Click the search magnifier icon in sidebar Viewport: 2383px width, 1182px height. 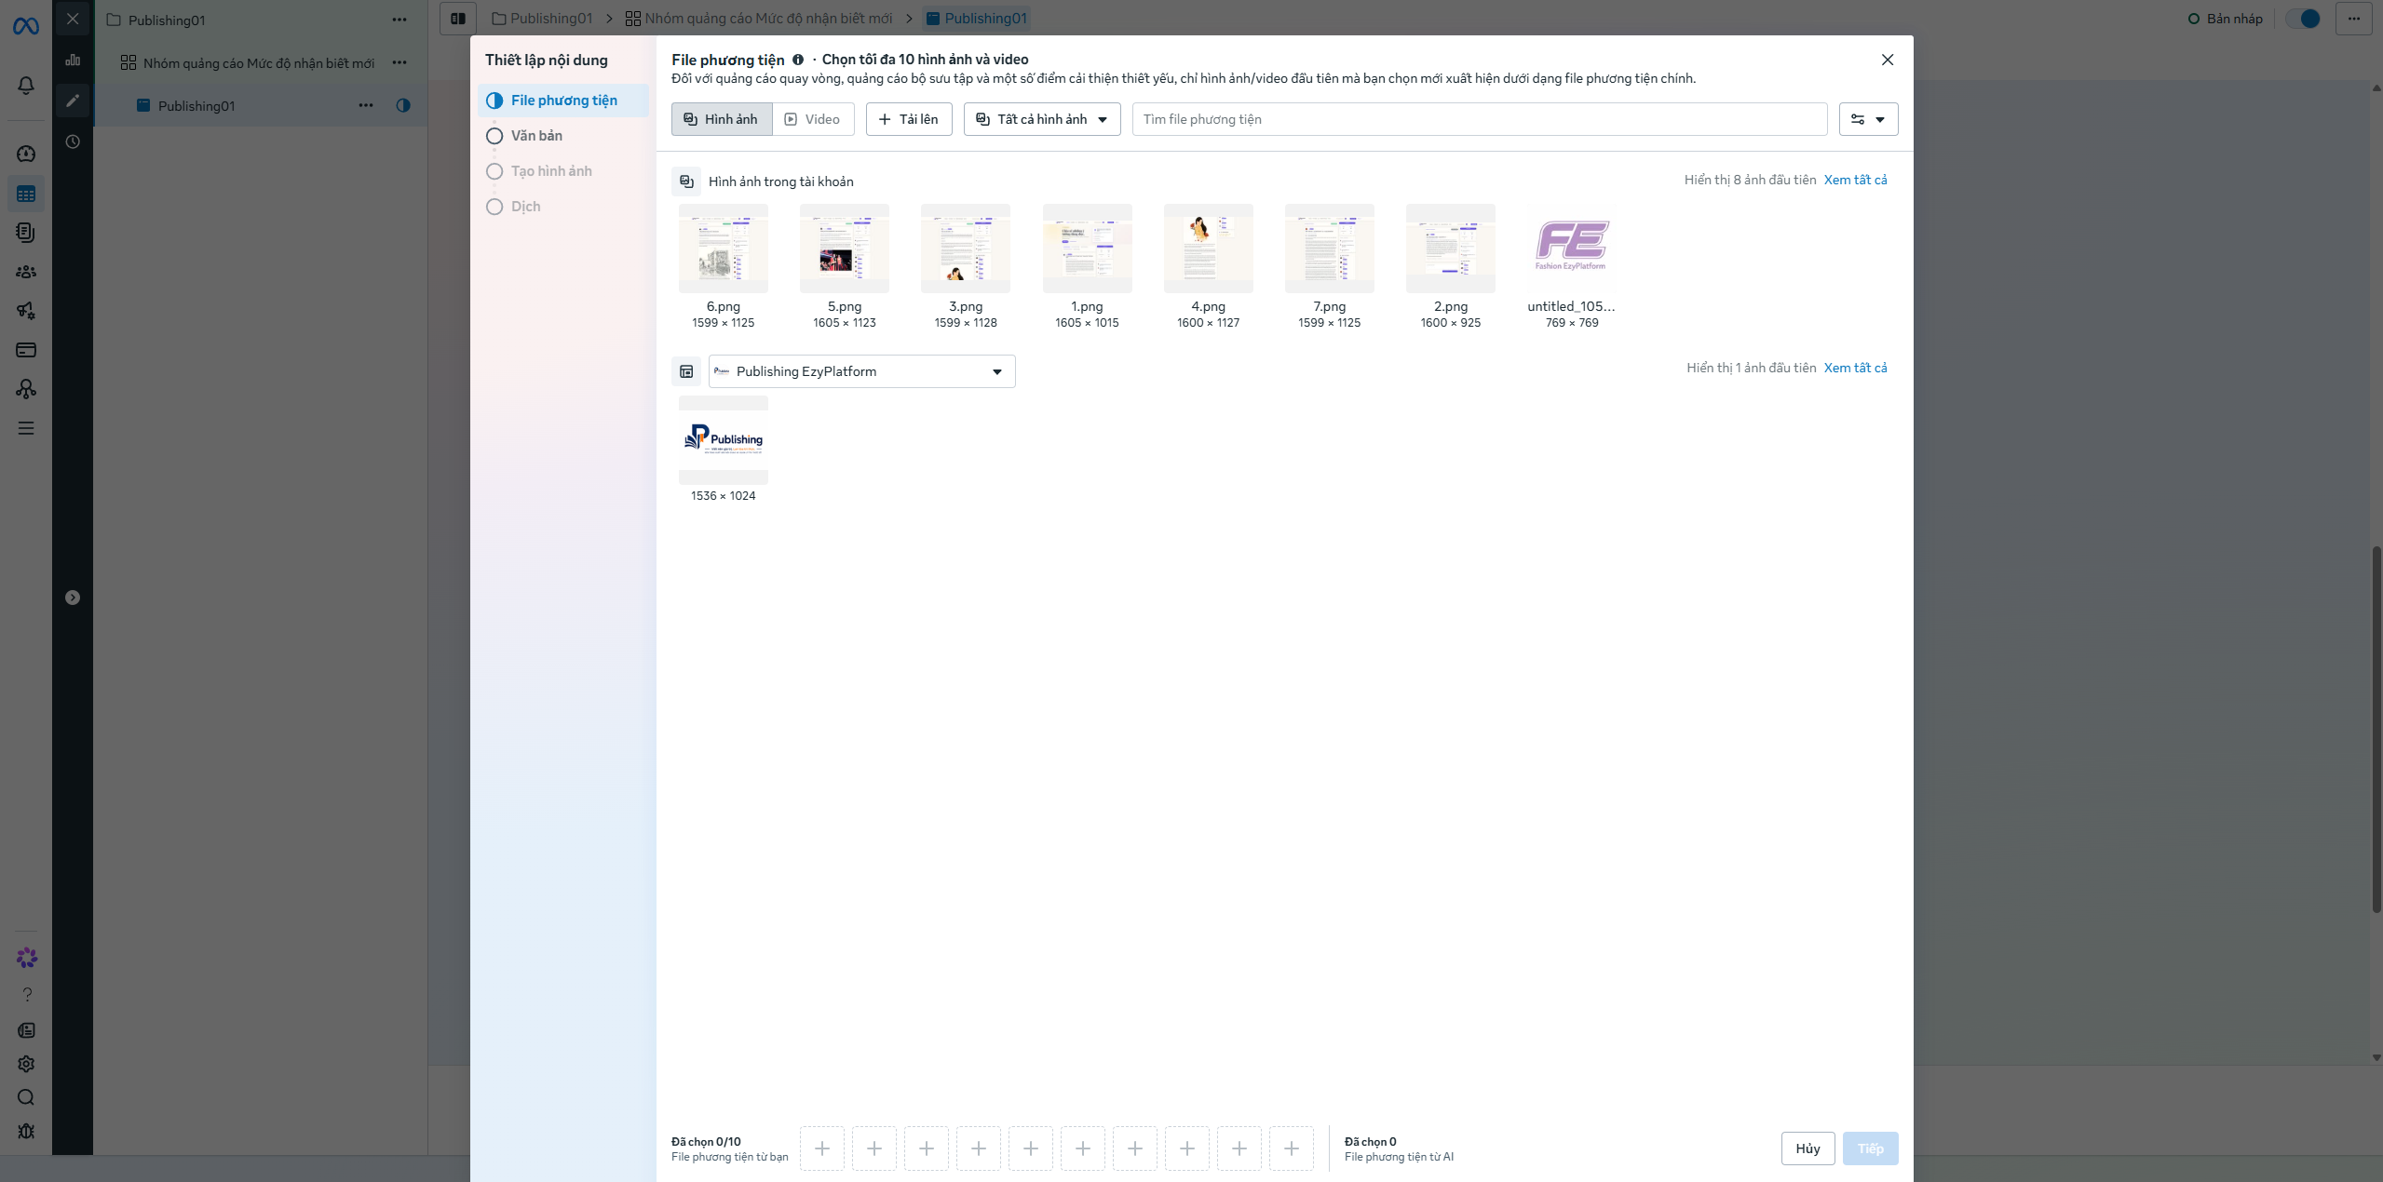[26, 1097]
